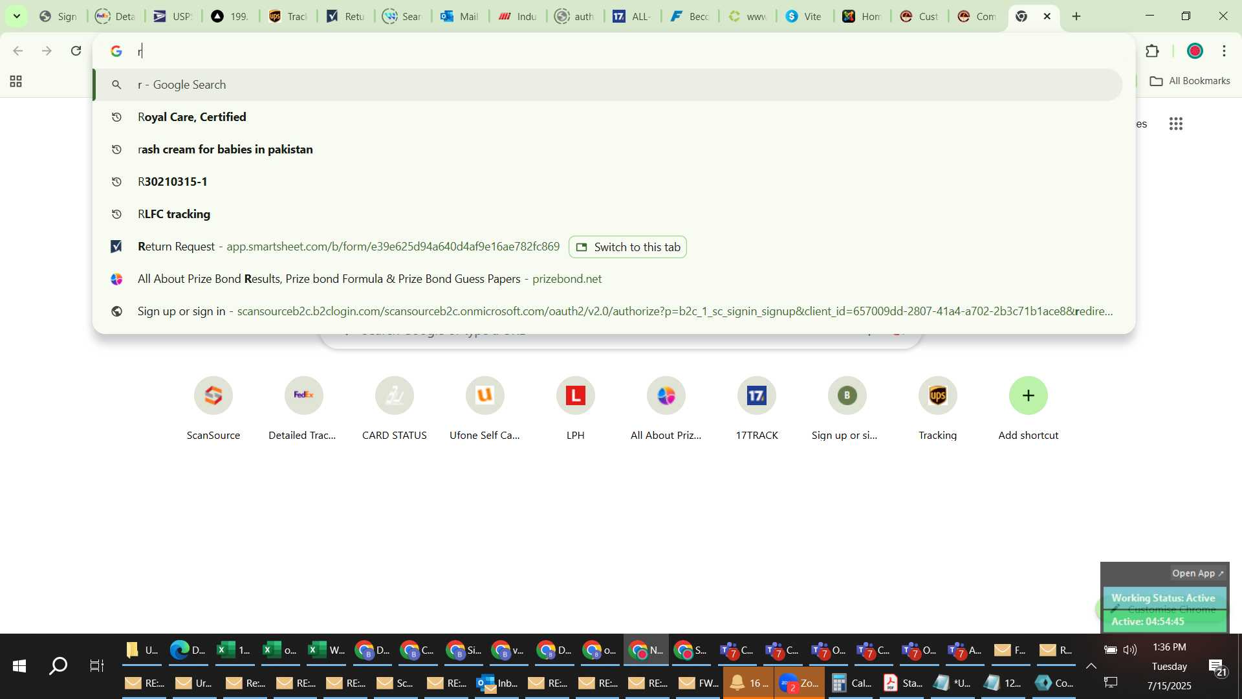Image resolution: width=1242 pixels, height=699 pixels.
Task: Select the scansource sign in suggestion
Action: pyautogui.click(x=608, y=311)
